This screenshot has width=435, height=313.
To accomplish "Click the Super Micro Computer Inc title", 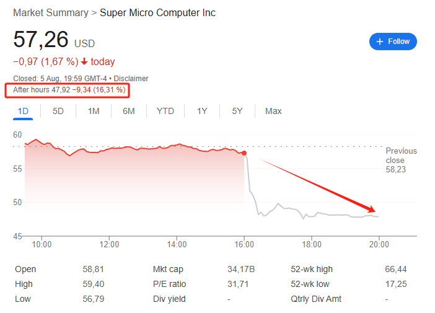I will pos(158,12).
